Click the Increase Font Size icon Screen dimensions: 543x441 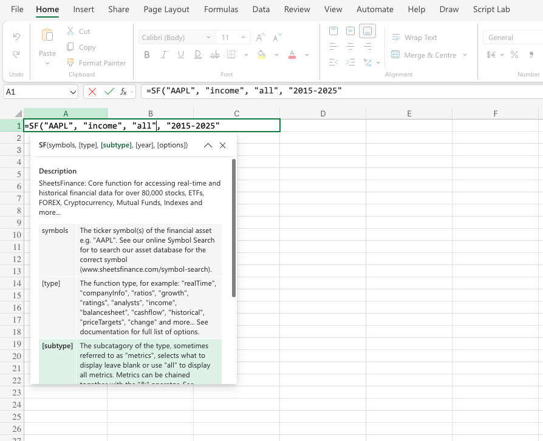click(x=259, y=36)
